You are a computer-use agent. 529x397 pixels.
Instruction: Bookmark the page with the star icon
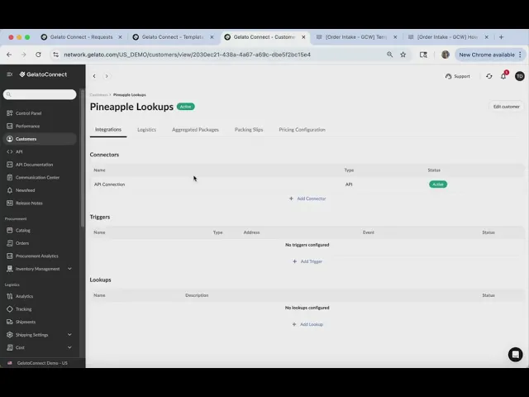coord(403,55)
